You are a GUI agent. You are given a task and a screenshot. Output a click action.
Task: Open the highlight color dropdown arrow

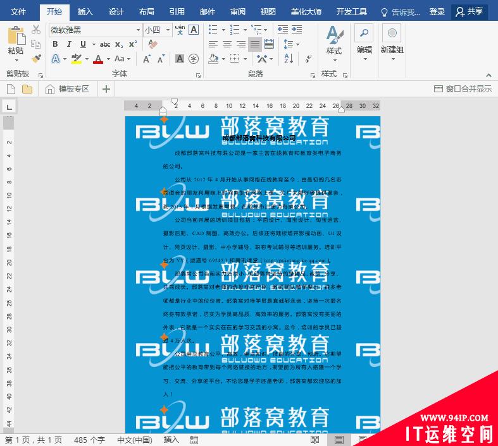tap(87, 59)
